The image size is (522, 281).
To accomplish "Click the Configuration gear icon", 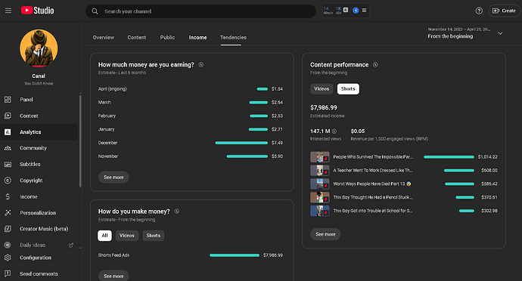I will click(x=8, y=258).
